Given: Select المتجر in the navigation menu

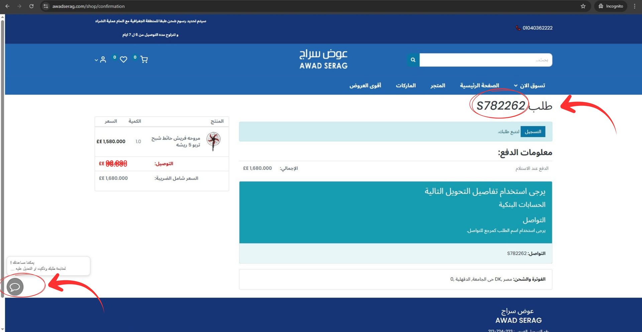Looking at the screenshot, I should [x=438, y=85].
